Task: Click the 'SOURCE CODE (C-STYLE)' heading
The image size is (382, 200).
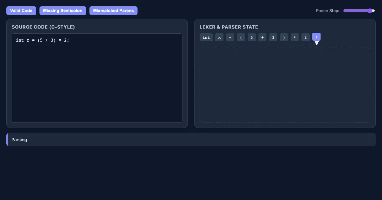Action: click(x=43, y=27)
